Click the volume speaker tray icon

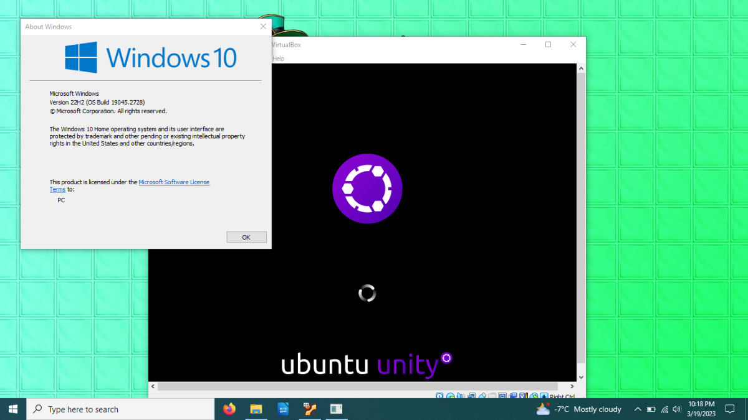tap(677, 409)
